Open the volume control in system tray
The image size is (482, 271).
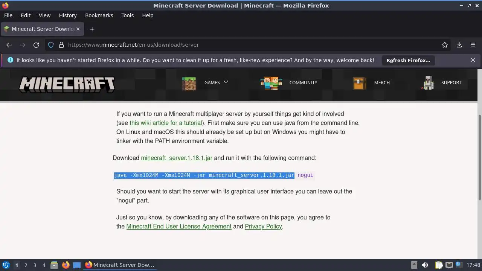(x=425, y=265)
